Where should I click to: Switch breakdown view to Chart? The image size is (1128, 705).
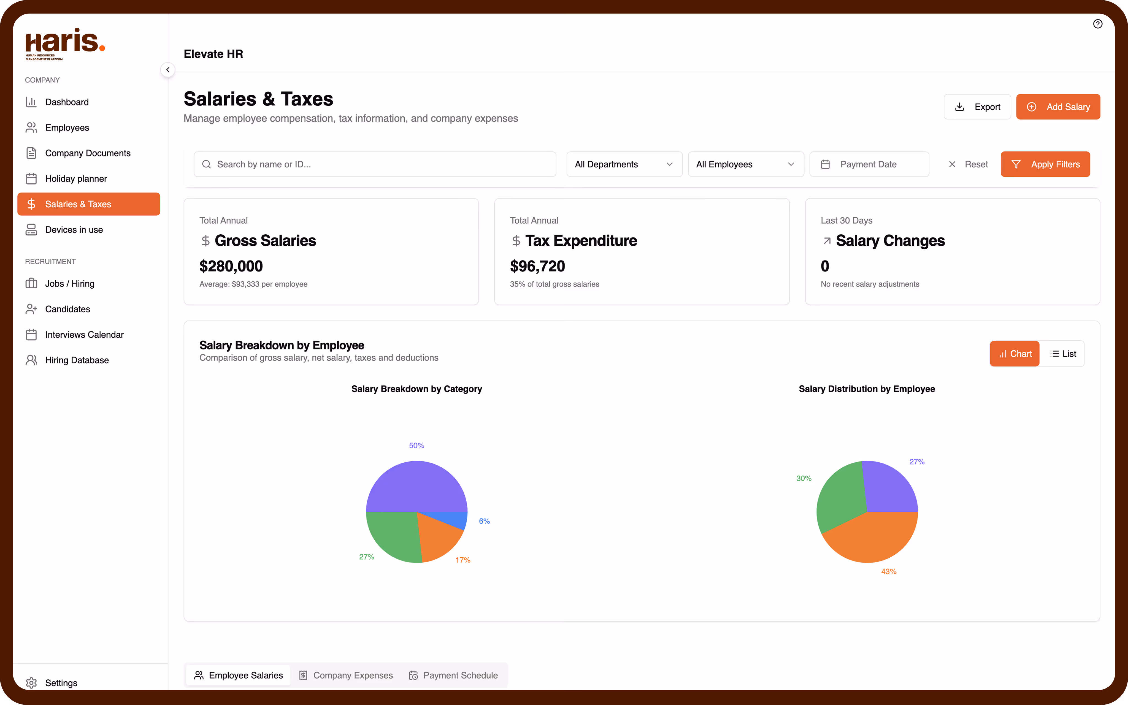1014,354
